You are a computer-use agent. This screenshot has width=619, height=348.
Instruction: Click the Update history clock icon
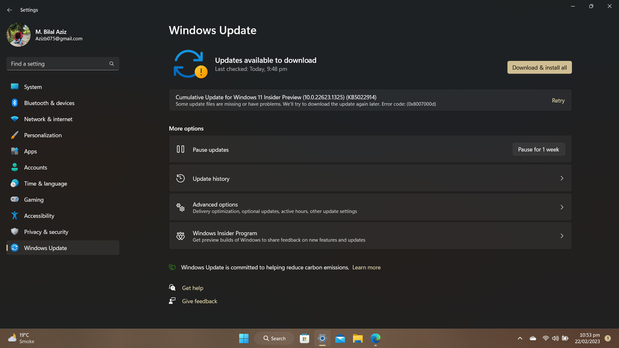coord(180,178)
